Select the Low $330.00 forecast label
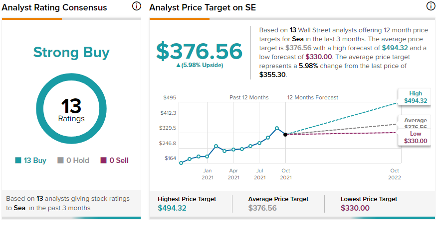 click(415, 137)
